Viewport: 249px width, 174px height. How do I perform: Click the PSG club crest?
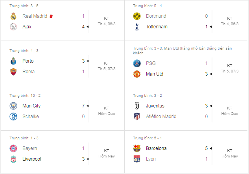point(137,63)
